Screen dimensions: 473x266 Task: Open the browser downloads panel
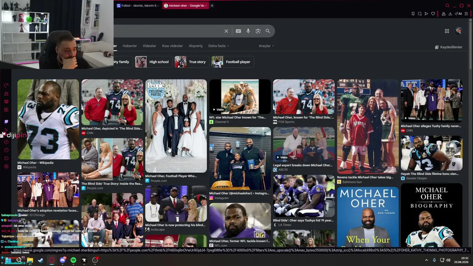tap(450, 14)
